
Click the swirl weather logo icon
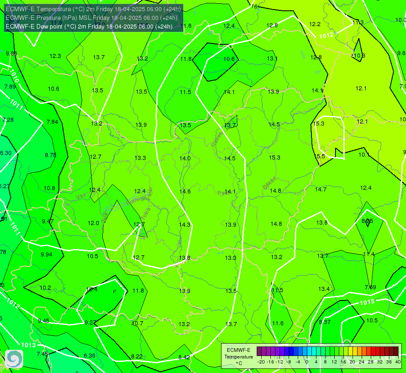(14, 359)
